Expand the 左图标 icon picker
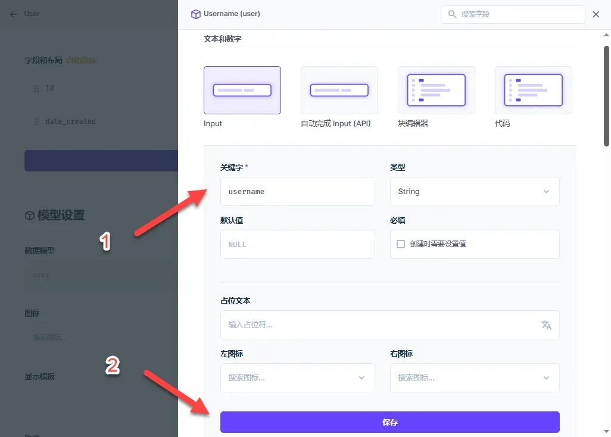611x437 pixels. [x=297, y=377]
